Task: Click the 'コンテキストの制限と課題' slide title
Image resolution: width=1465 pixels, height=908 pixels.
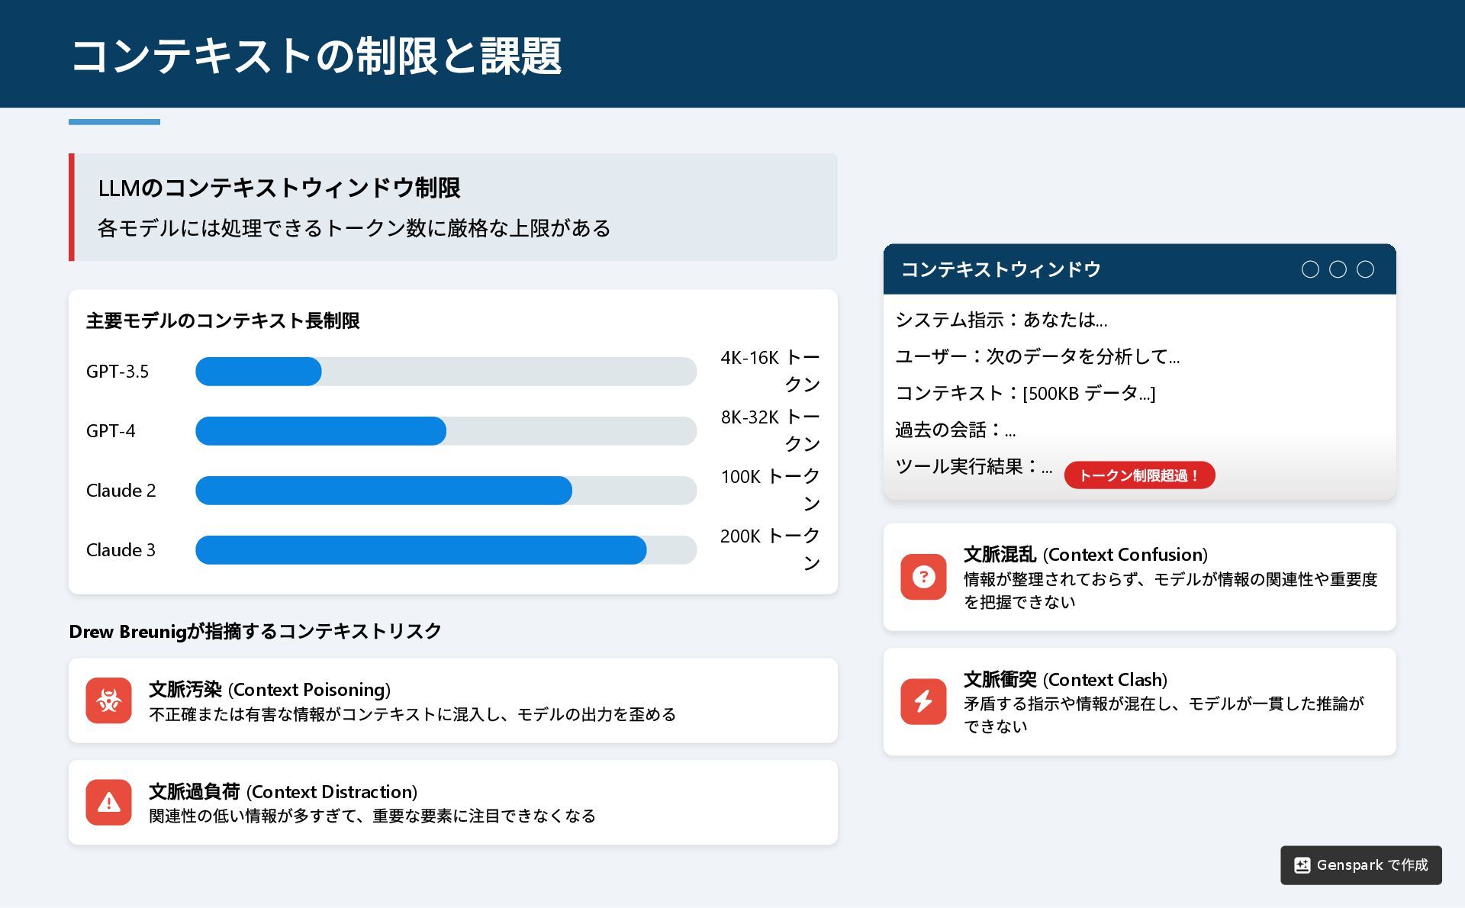Action: 316,56
